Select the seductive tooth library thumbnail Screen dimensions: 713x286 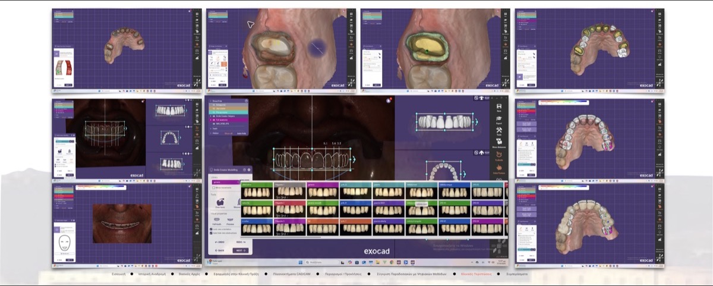(x=257, y=208)
